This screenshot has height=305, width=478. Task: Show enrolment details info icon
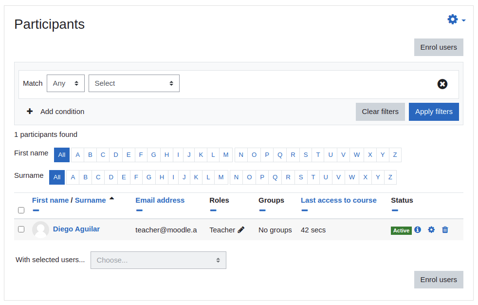418,229
